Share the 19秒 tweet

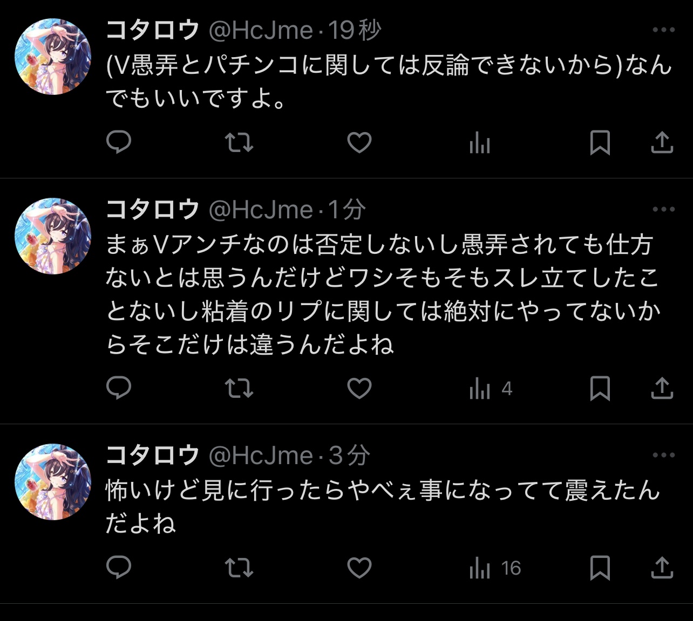[662, 142]
